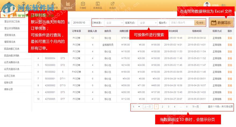Click the PAD订单 source cell
The height and width of the screenshot is (127, 236).
(x=77, y=72)
